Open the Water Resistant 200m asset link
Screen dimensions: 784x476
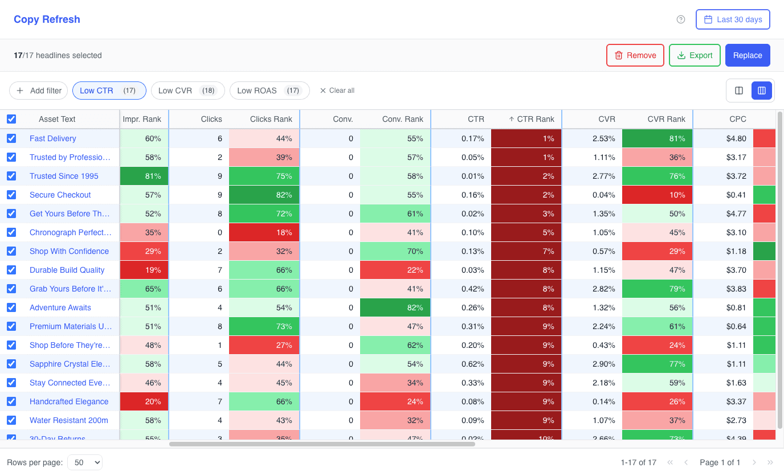[x=69, y=420]
